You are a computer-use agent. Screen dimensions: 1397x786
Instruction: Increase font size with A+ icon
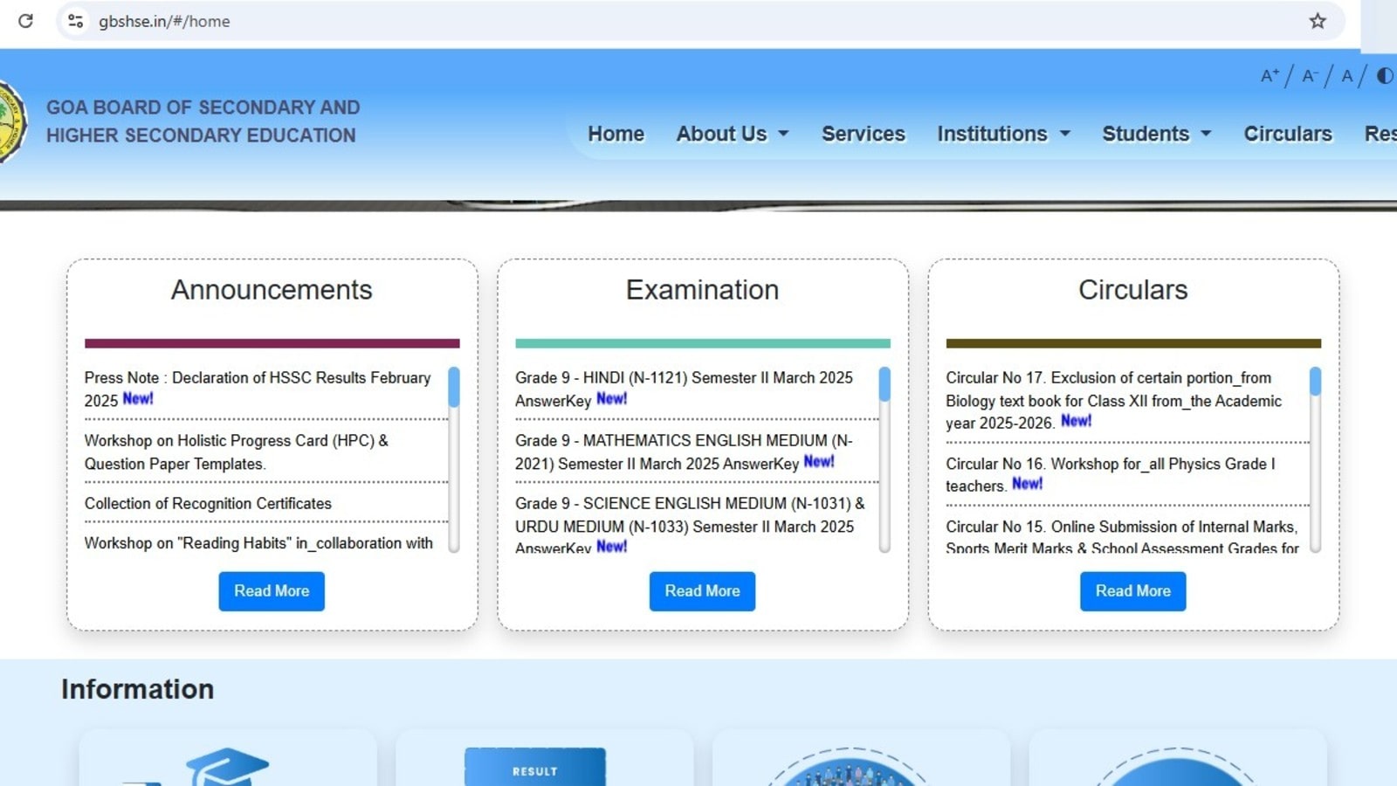[x=1270, y=76]
